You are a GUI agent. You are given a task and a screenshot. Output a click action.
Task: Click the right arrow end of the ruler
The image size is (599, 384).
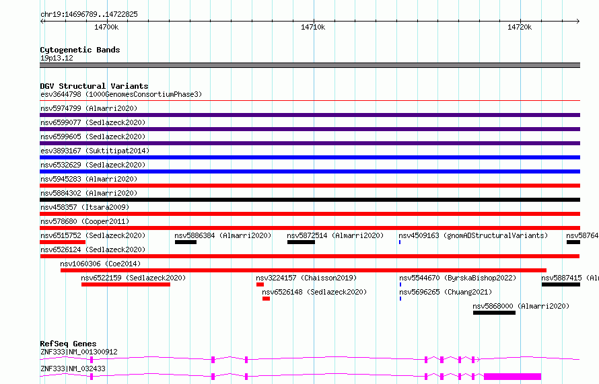(578, 21)
